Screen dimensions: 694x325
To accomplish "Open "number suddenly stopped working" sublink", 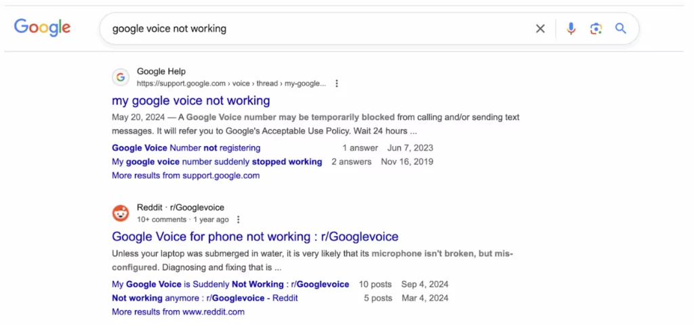I will tap(217, 162).
